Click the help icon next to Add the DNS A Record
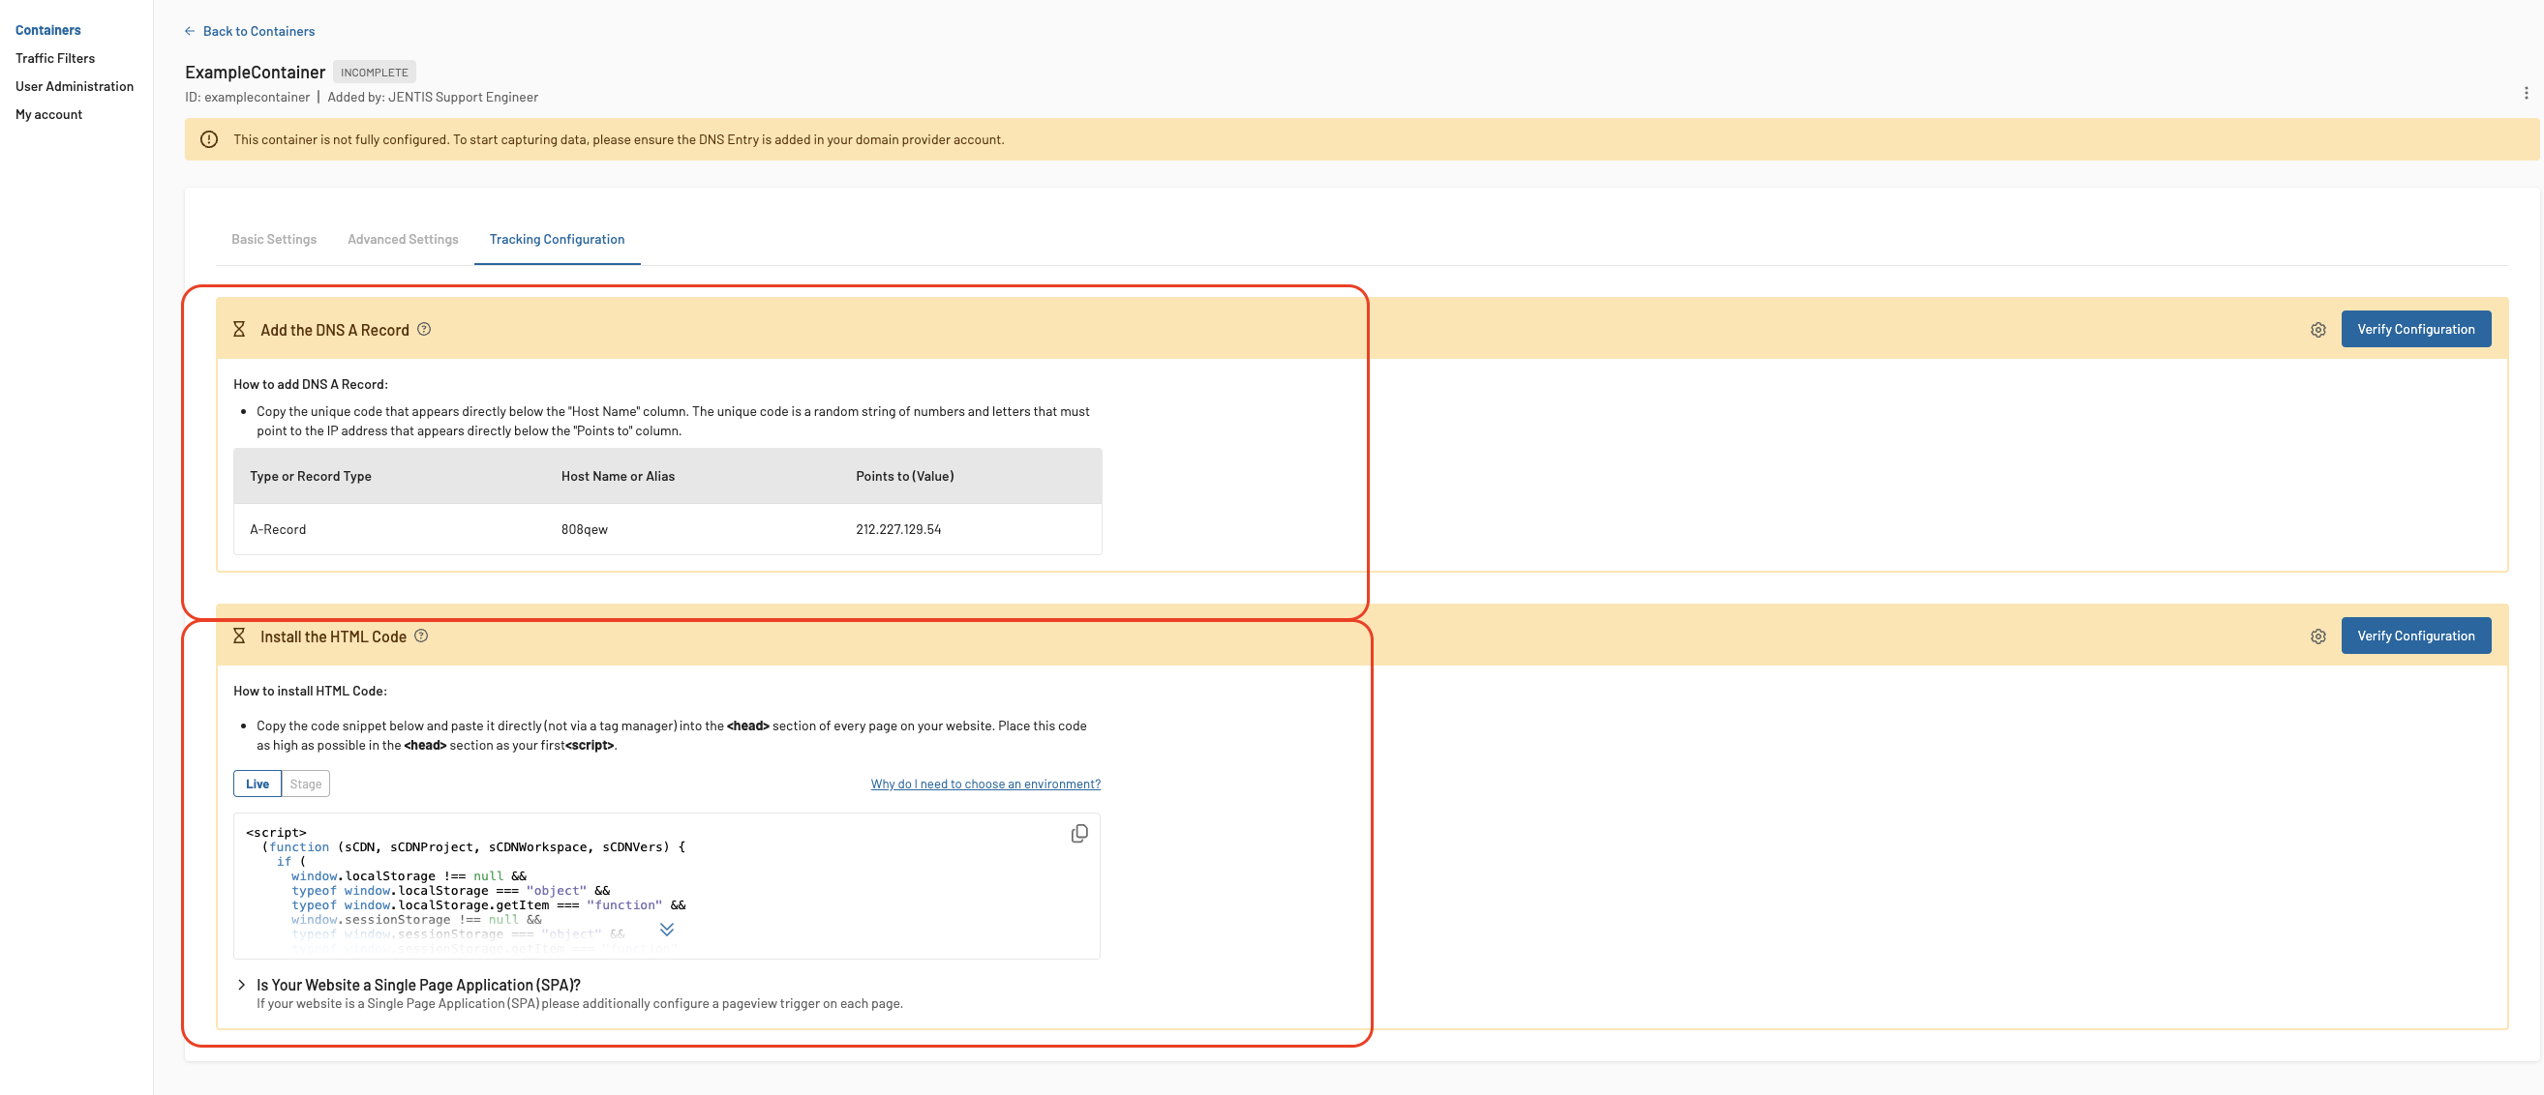This screenshot has height=1095, width=2544. 424,330
